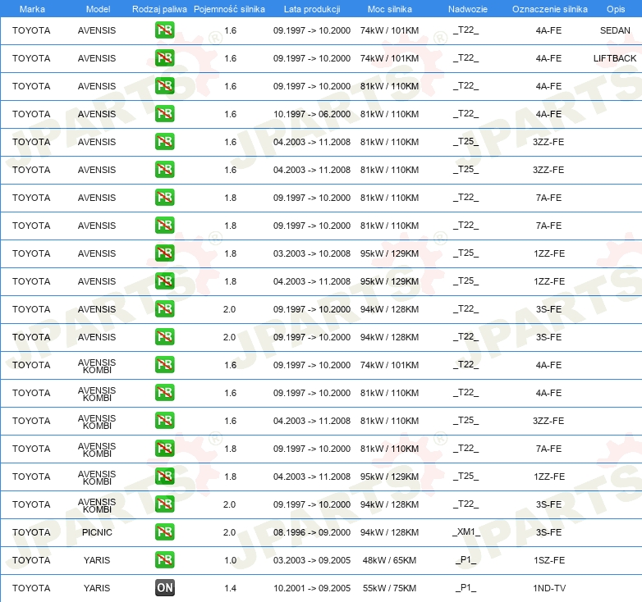Click the _XM1_ body code cell
Viewport: 642px width, 602px height.
coord(465,532)
